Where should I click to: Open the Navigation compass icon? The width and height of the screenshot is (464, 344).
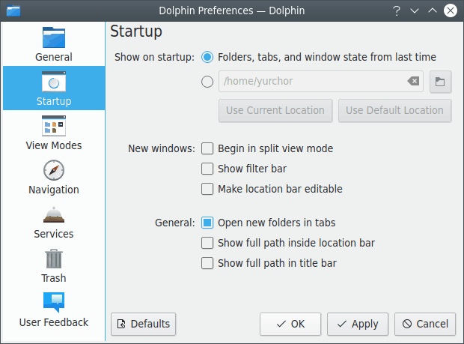coord(54,169)
